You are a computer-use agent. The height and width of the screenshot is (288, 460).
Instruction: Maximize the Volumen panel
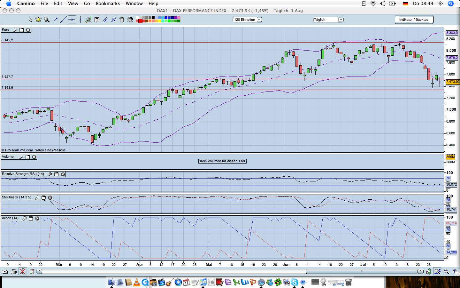coord(28,157)
